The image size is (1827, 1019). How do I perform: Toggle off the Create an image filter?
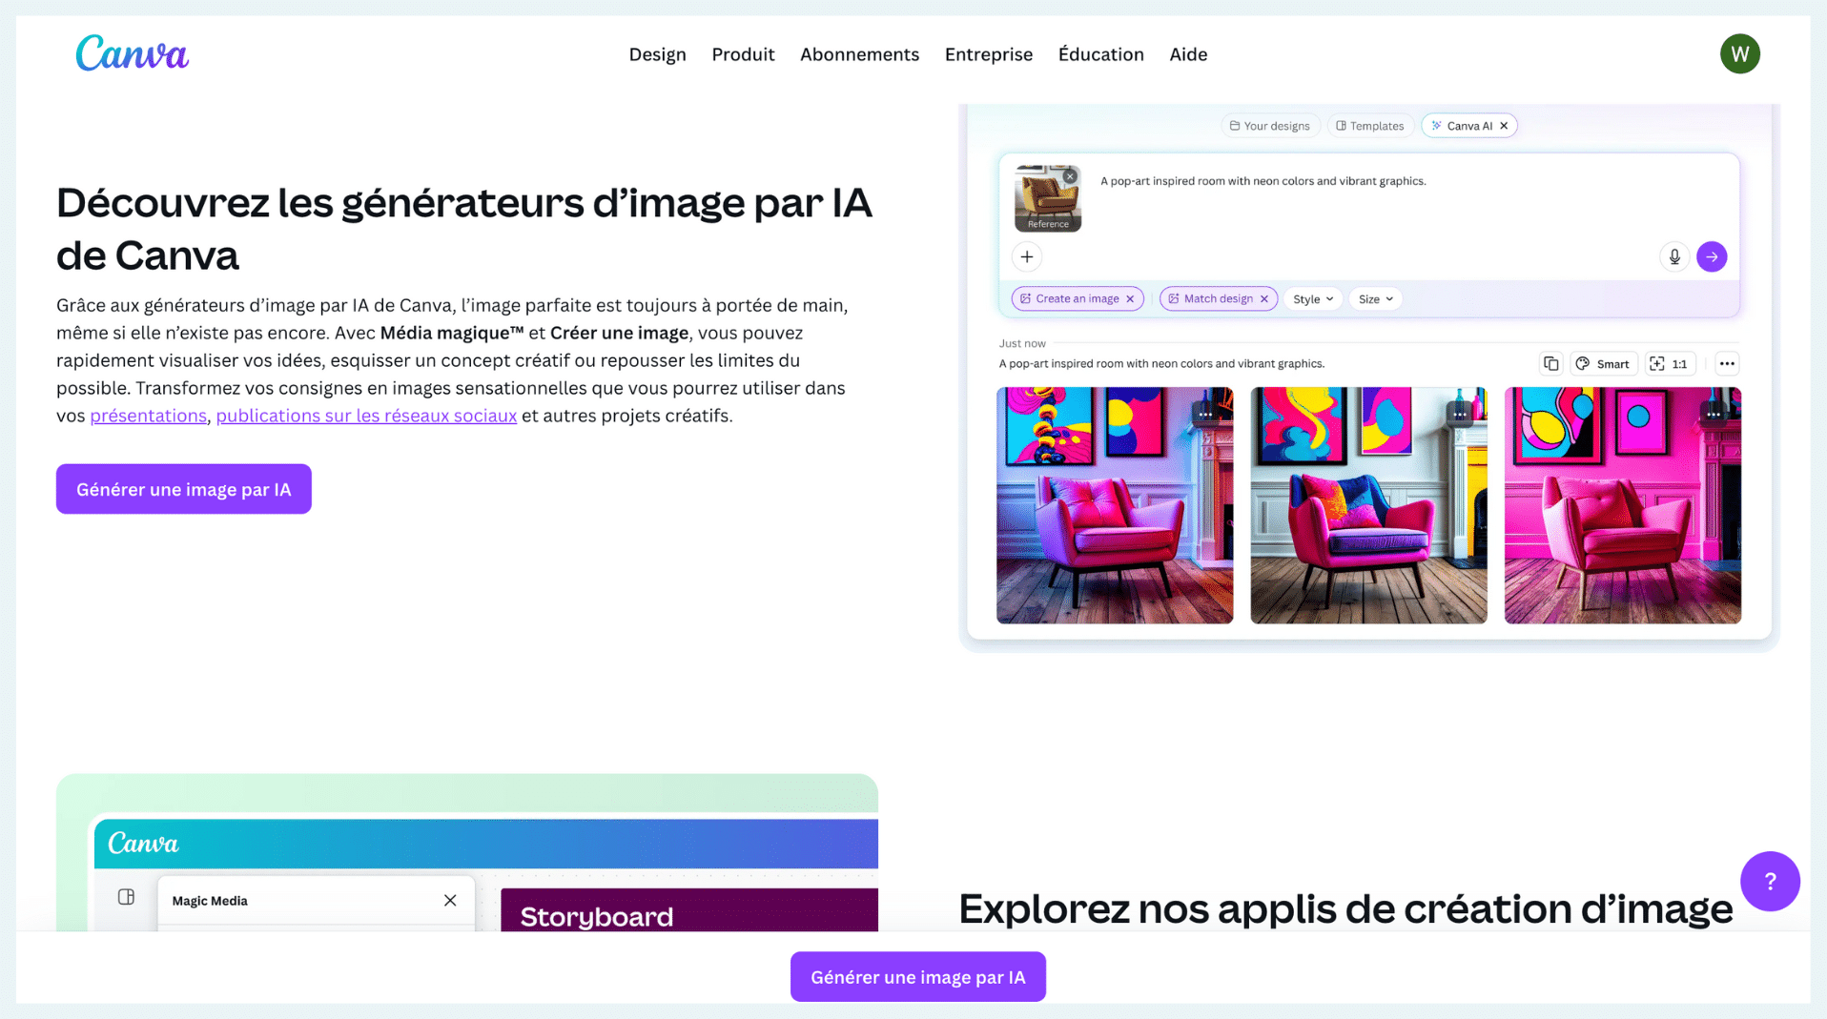point(1131,298)
